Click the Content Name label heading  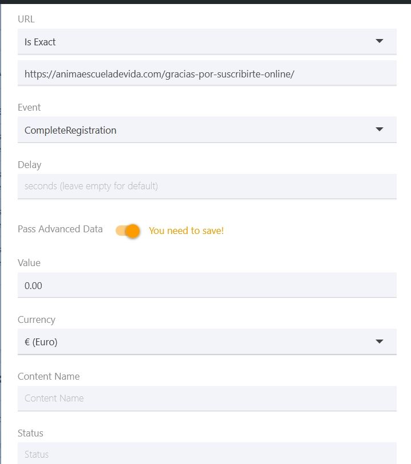(49, 376)
